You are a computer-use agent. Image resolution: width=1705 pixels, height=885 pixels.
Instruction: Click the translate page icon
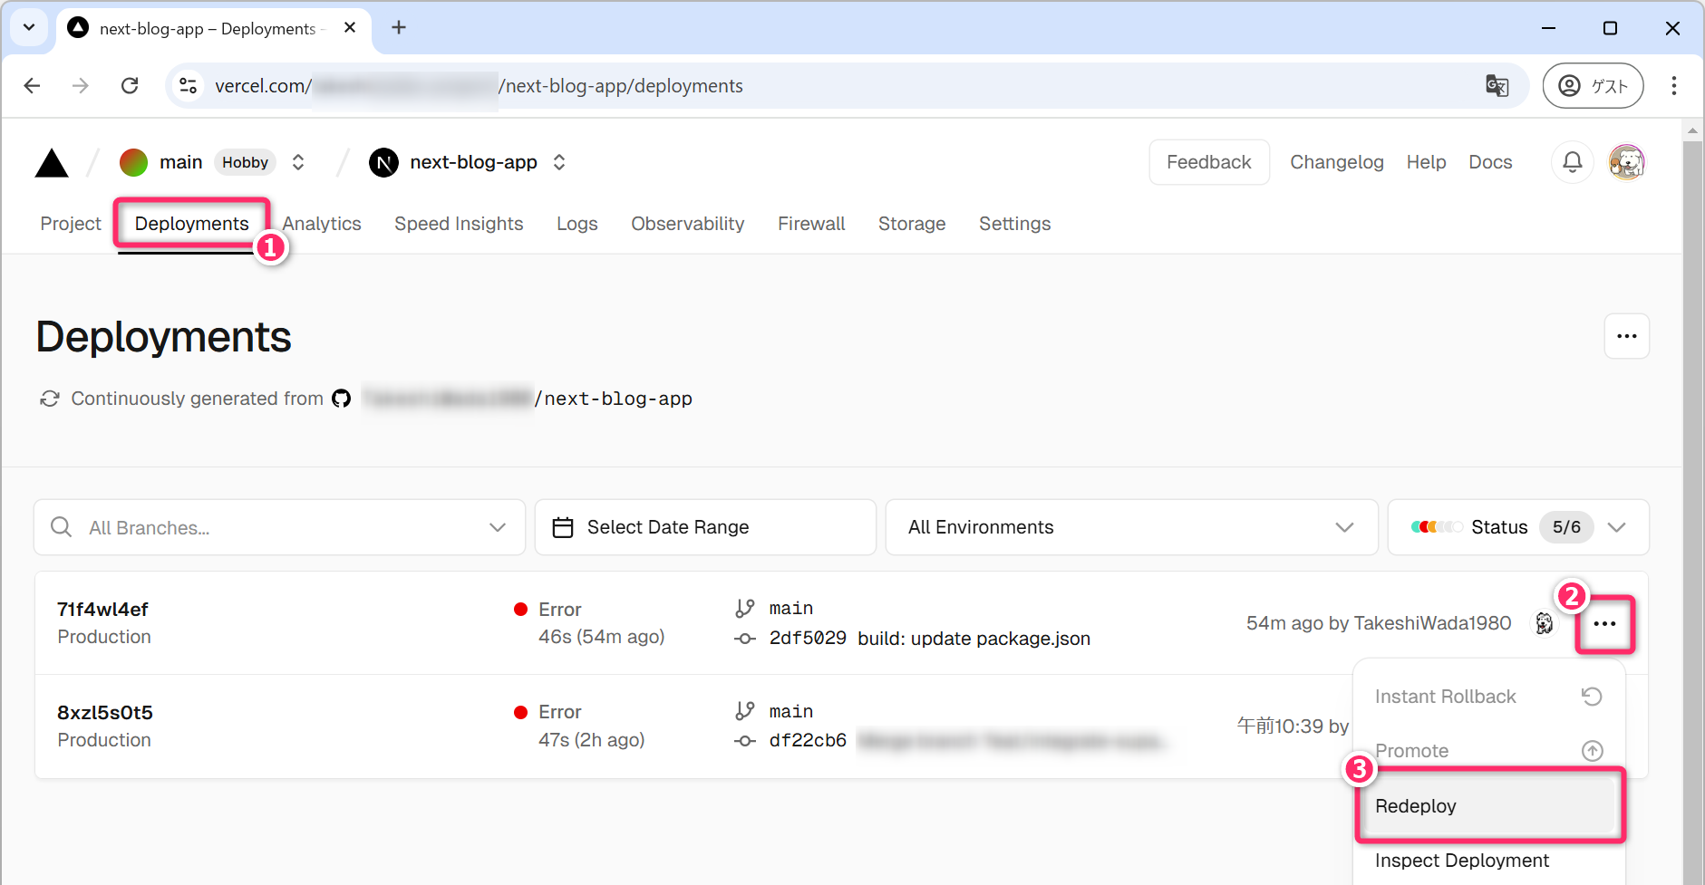click(1497, 86)
